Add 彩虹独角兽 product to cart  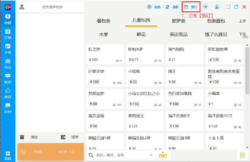225,55
